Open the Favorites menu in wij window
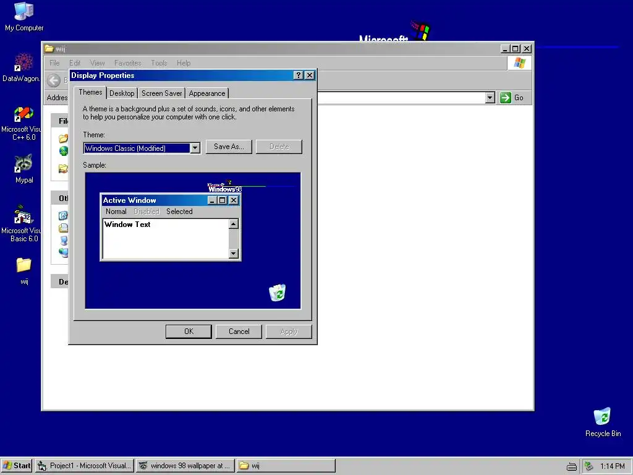 tap(127, 63)
